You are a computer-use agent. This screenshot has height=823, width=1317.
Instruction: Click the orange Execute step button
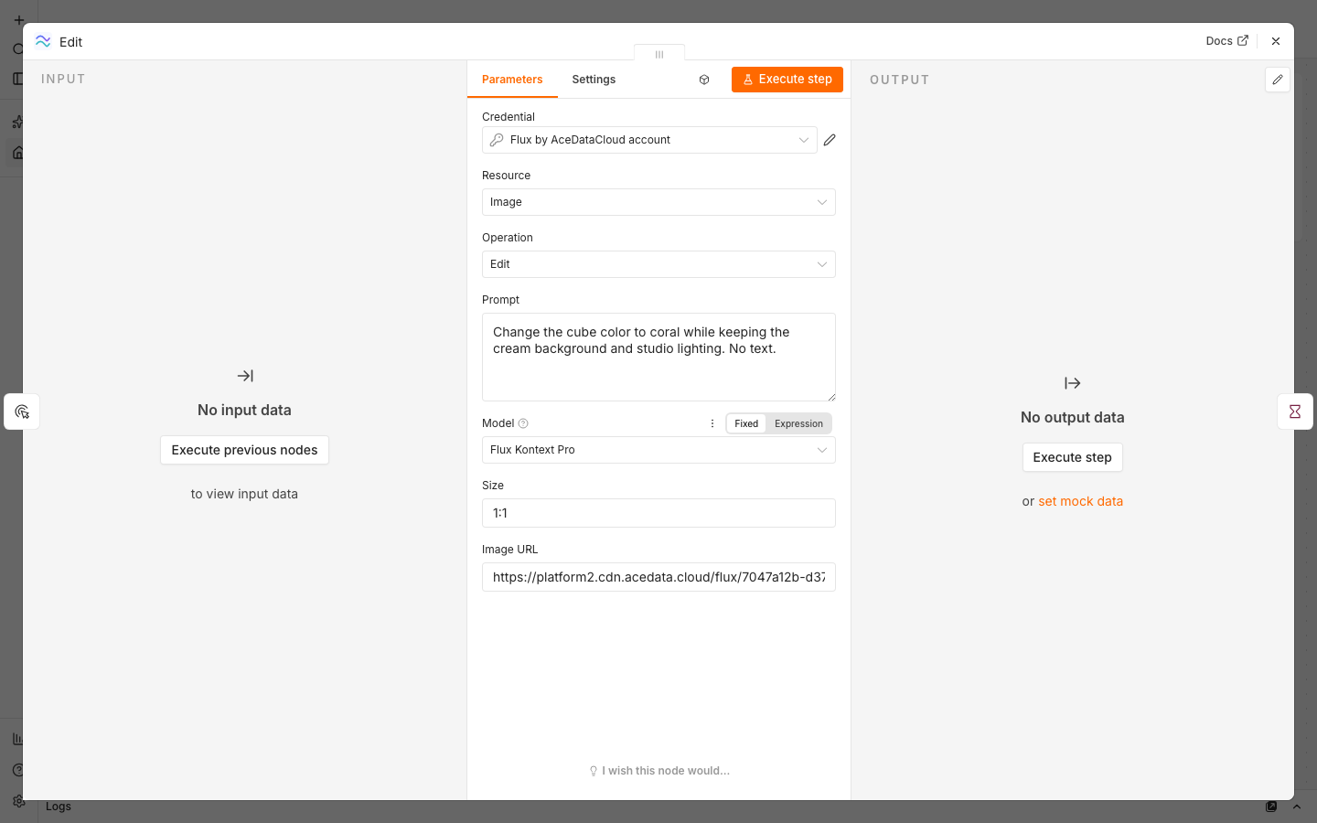[787, 80]
